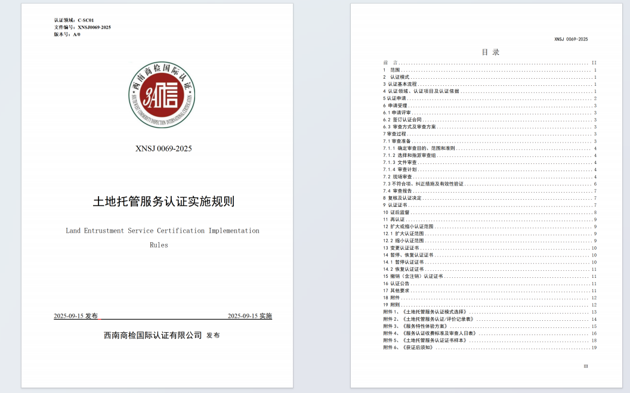This screenshot has height=393, width=630.
Task: Select entry '6.3 审查方式及审查方案'
Action: point(490,127)
